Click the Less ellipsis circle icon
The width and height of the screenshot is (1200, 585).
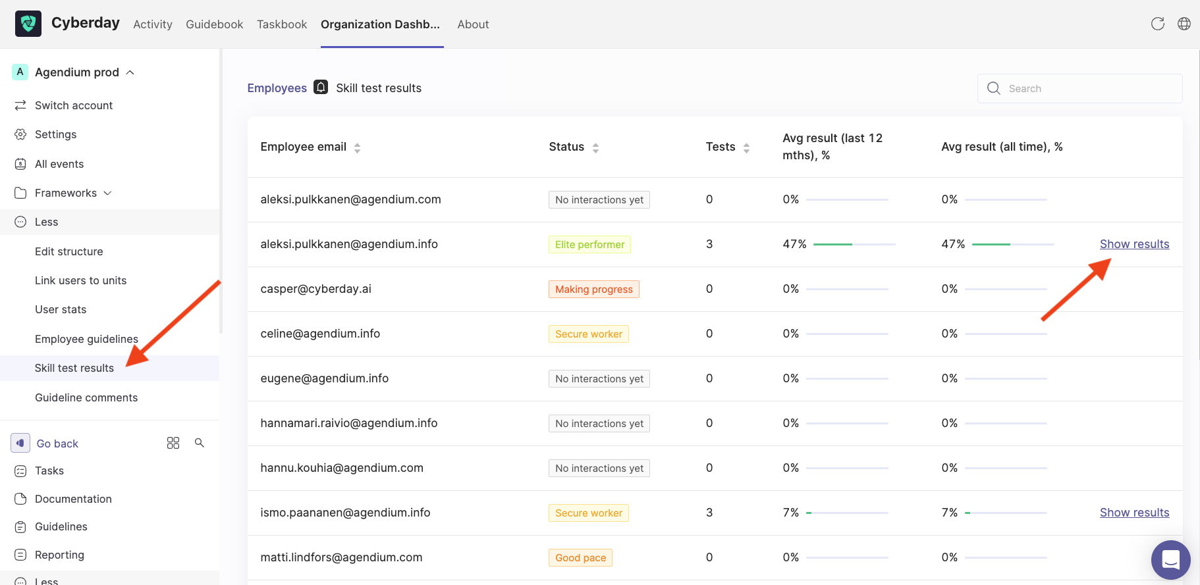20,222
